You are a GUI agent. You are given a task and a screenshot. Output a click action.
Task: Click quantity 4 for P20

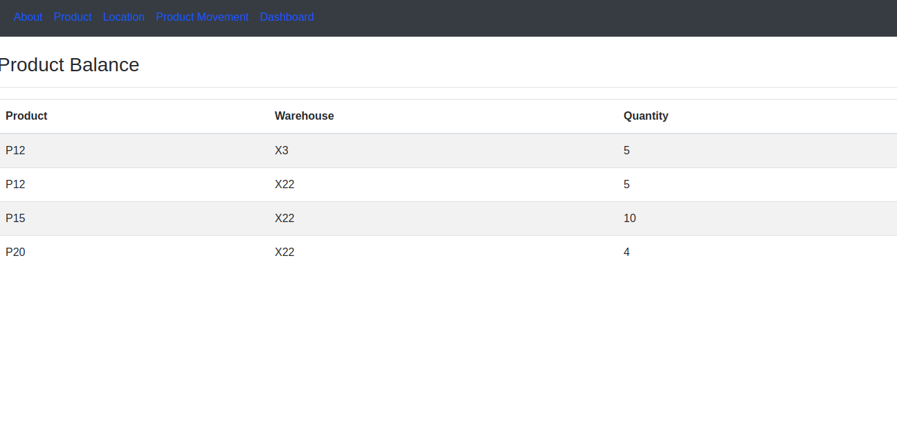tap(626, 252)
